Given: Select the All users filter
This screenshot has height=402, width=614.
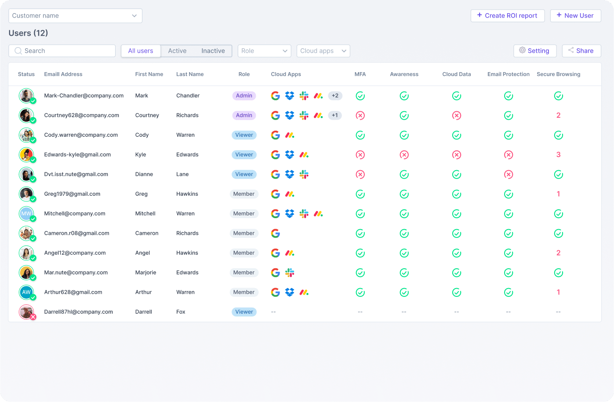Looking at the screenshot, I should [141, 51].
